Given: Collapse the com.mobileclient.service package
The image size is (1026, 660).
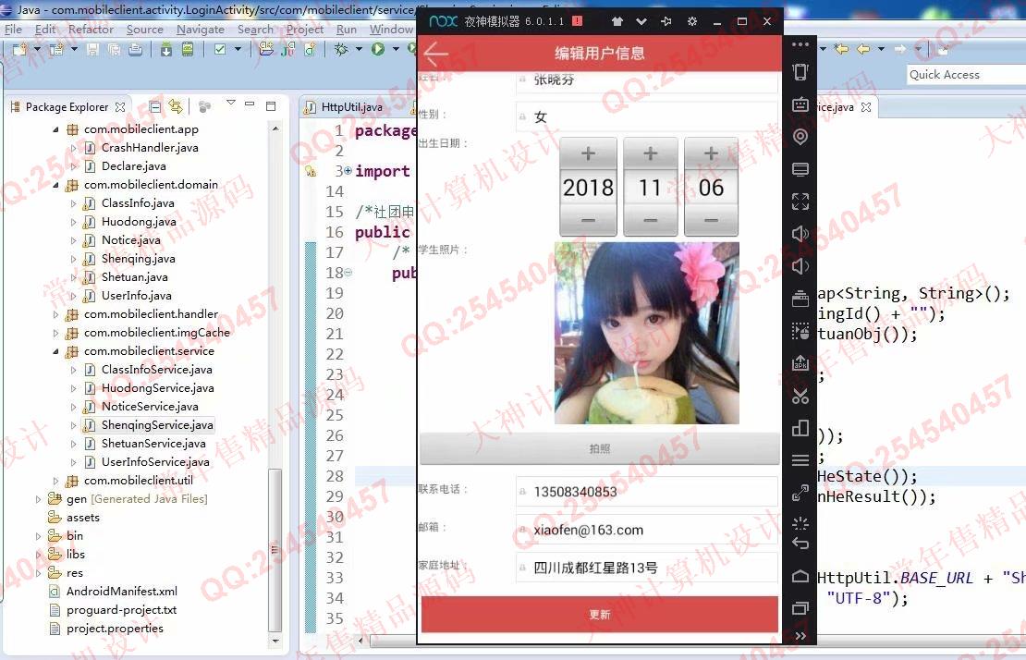Looking at the screenshot, I should 55,351.
